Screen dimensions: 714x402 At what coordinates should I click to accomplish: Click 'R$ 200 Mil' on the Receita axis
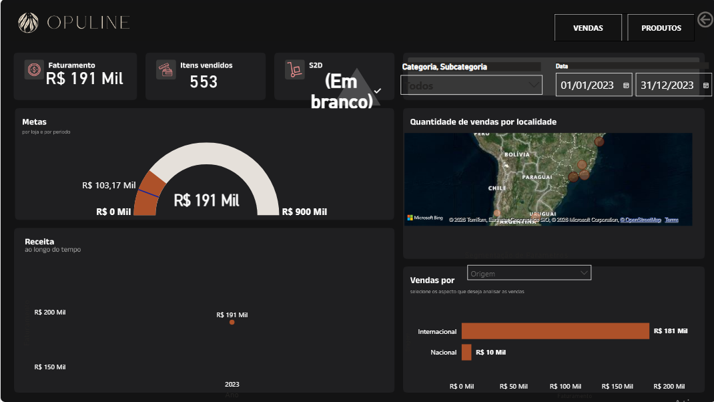[50, 313]
